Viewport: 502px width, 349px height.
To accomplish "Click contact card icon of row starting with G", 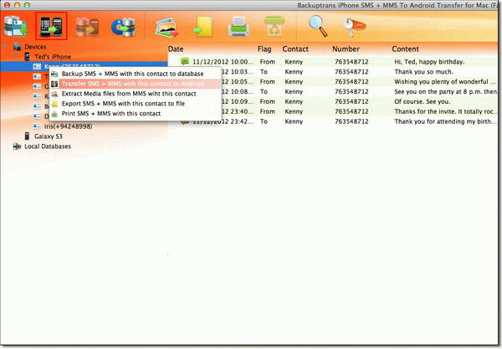I will [x=37, y=86].
